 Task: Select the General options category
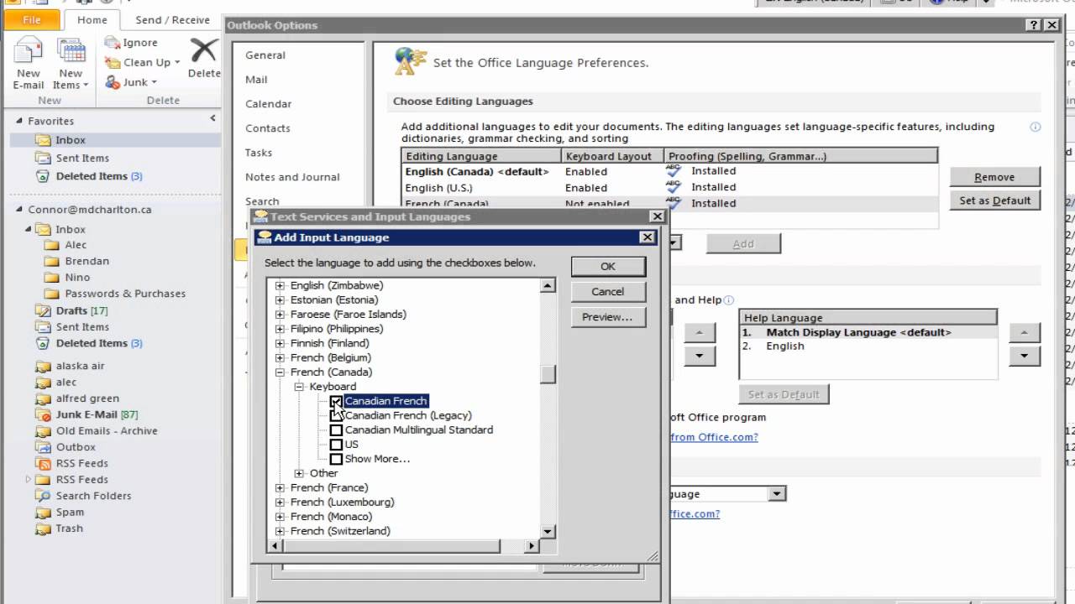[x=265, y=55]
